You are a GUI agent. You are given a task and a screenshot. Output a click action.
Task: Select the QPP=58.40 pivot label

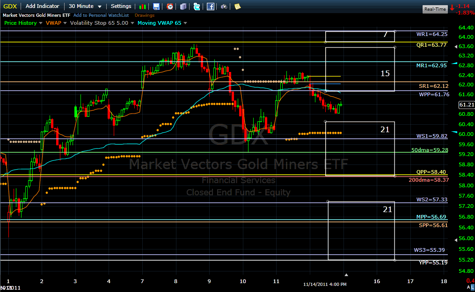click(431, 172)
